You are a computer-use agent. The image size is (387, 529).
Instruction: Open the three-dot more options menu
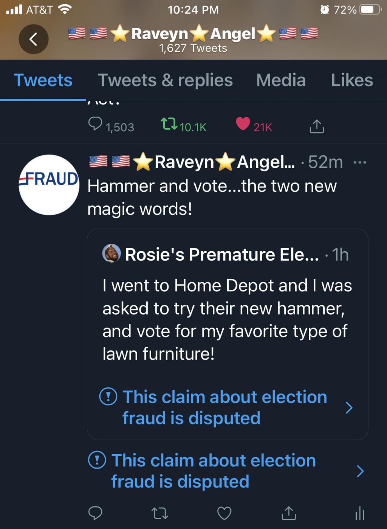point(359,163)
